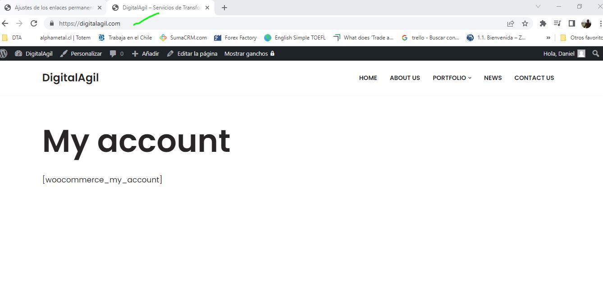Screen dimensions: 603x292
Task: Navigate to CONTACT US
Action: 534,78
